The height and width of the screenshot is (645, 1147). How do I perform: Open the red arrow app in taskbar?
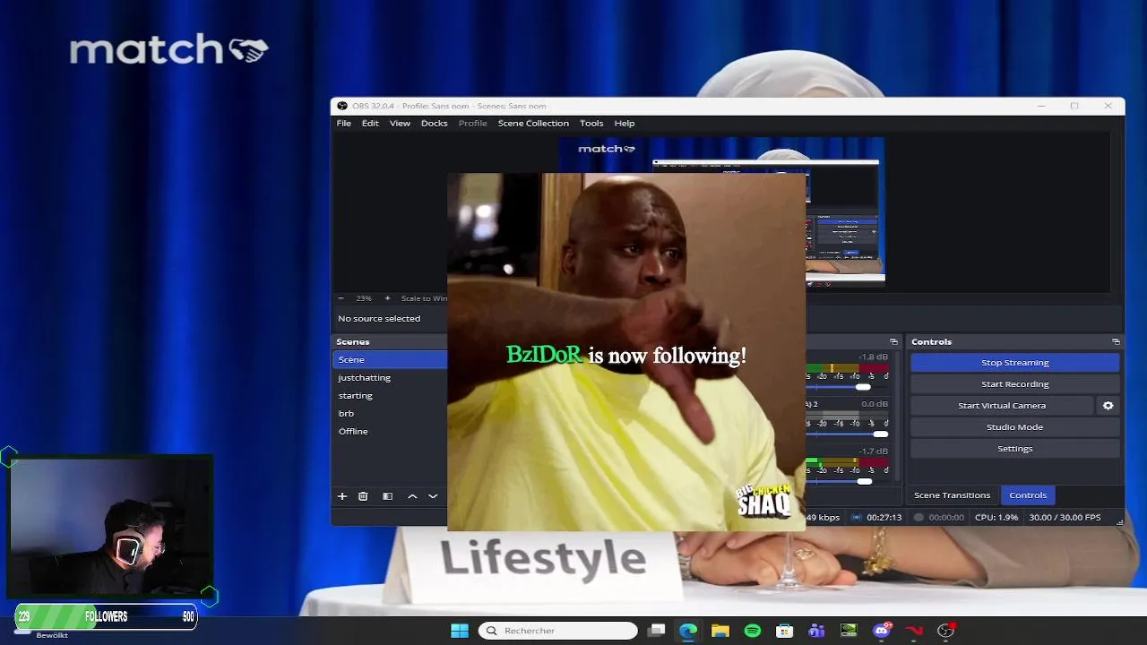point(914,631)
